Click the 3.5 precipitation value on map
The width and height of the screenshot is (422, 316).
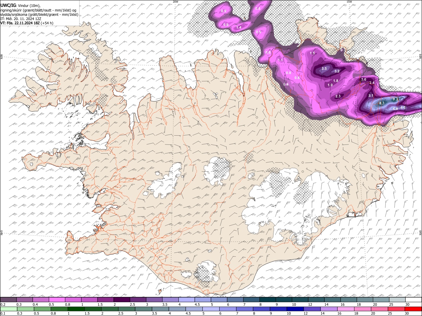click(324, 68)
